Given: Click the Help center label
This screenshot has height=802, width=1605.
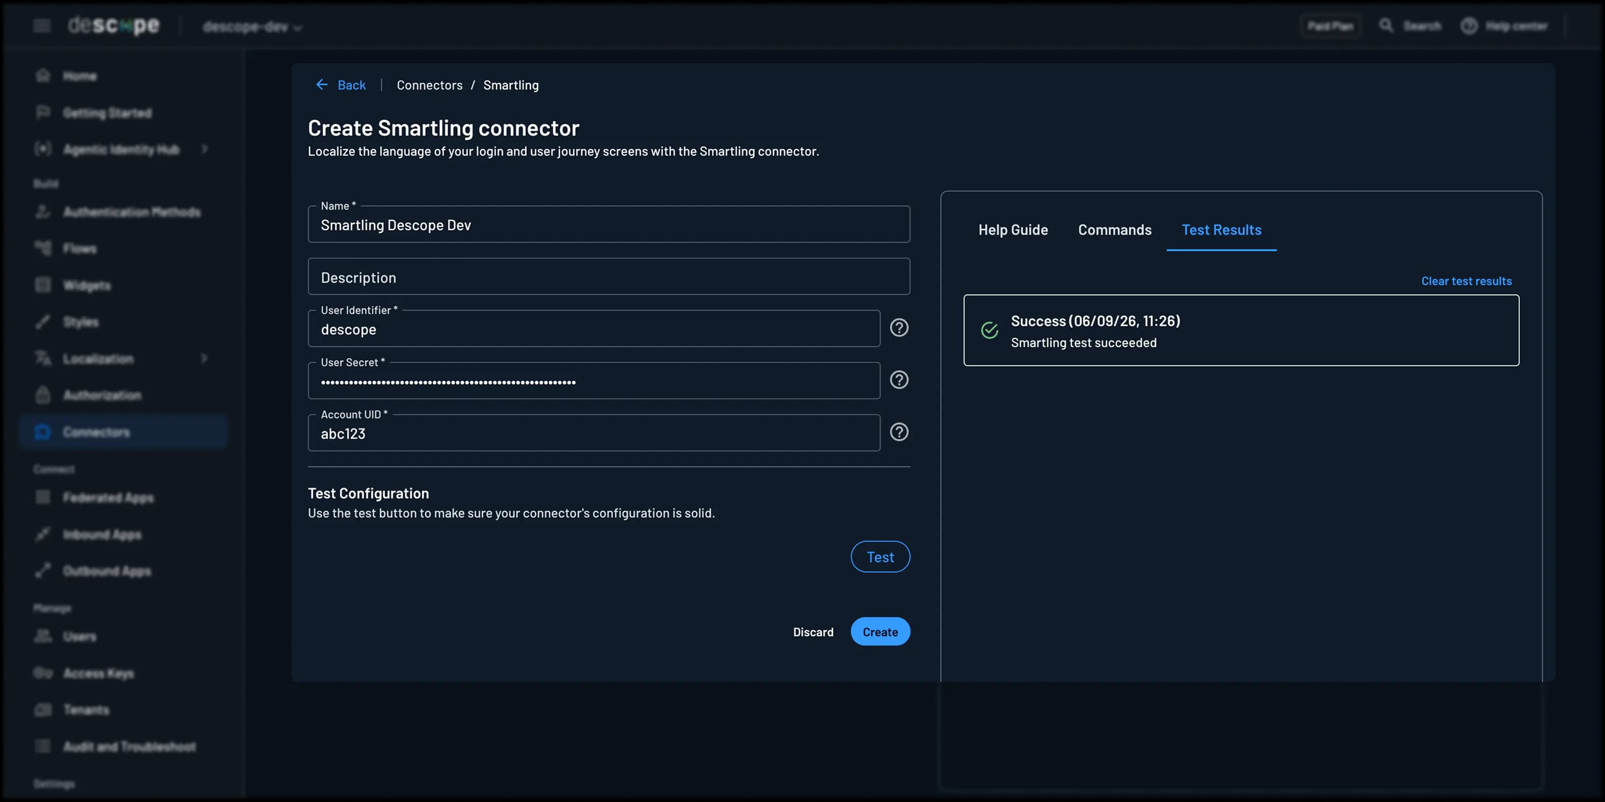Looking at the screenshot, I should 1516,26.
